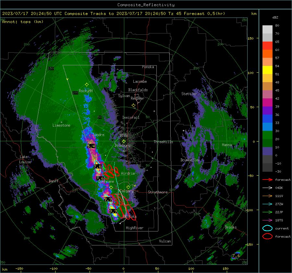Click the 5.4 storm top label

[91, 146]
